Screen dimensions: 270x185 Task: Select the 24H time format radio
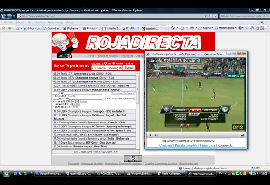click(105, 63)
